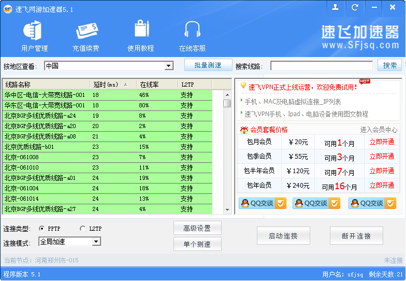Click 立即开通 for 包年会员

click(x=382, y=186)
